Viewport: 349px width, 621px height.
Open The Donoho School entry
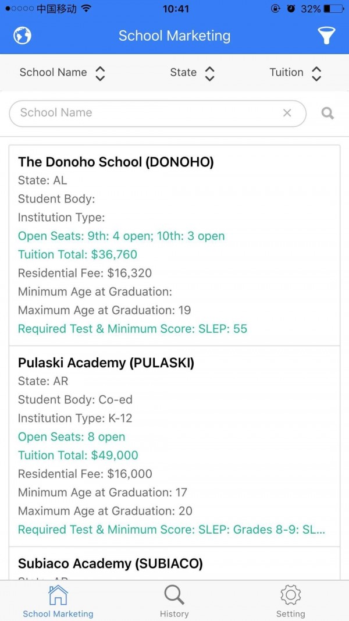click(x=174, y=246)
